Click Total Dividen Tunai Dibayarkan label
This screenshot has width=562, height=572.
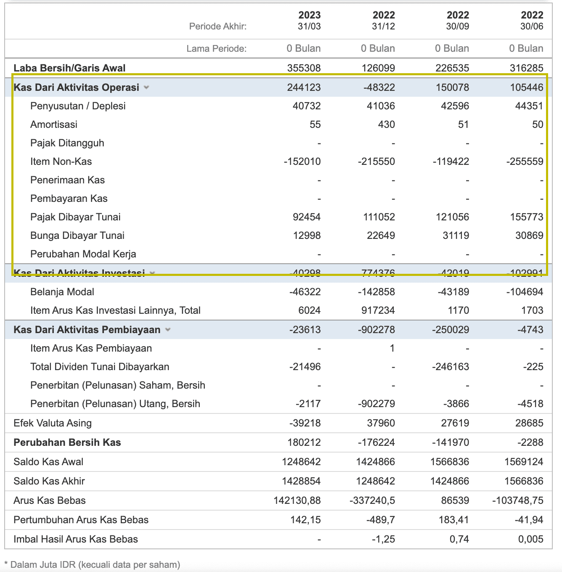pyautogui.click(x=100, y=367)
